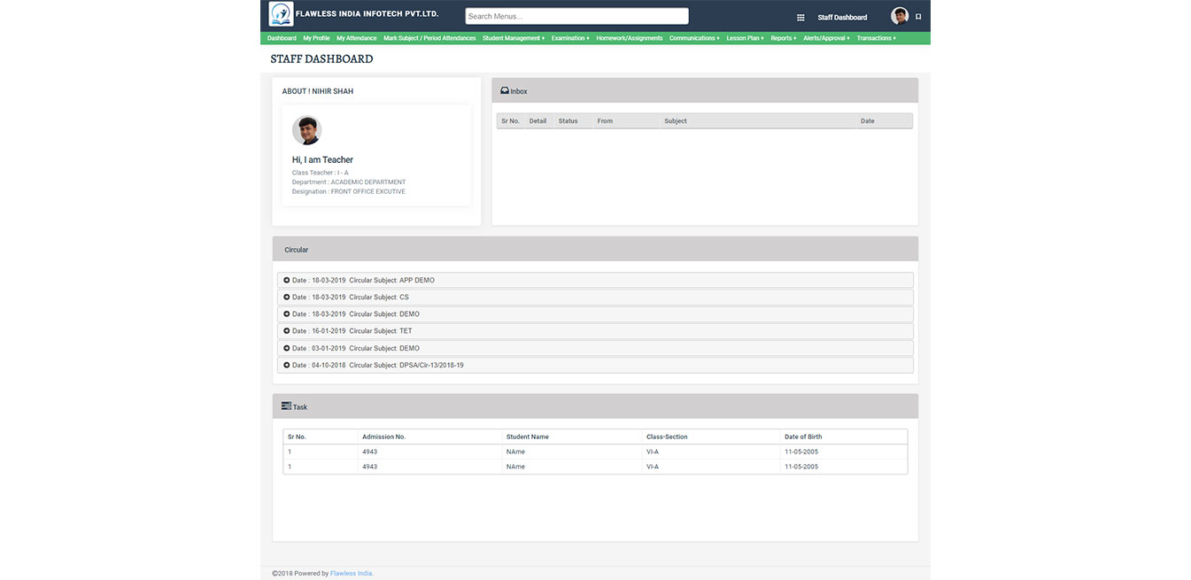Open the apps grid icon
Screen dimensions: 1191x580
click(x=800, y=18)
